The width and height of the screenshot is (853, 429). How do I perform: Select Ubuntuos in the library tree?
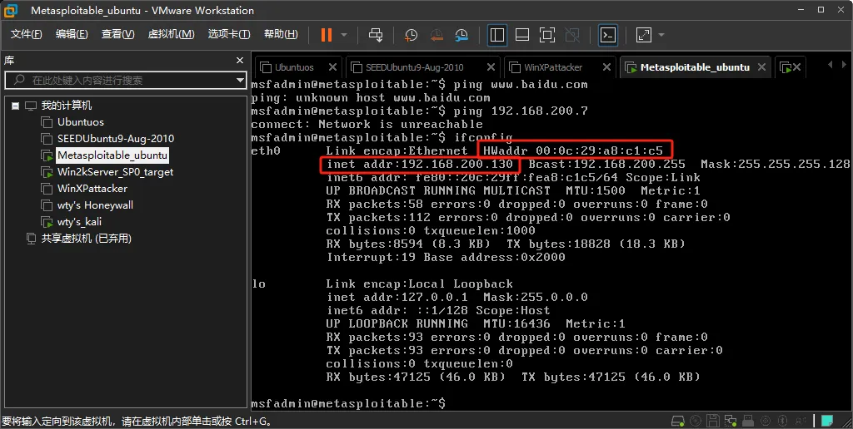pyautogui.click(x=81, y=122)
